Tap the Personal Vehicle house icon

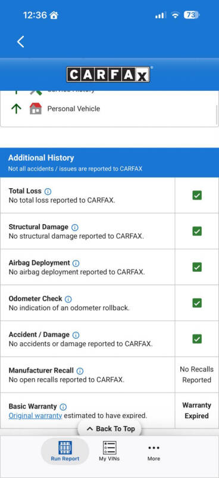pos(36,109)
